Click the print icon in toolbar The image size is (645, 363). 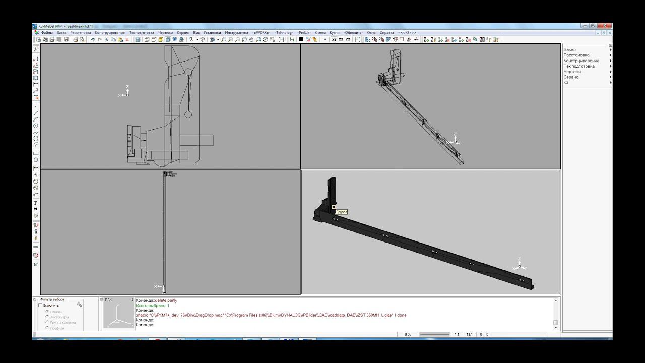coord(75,39)
